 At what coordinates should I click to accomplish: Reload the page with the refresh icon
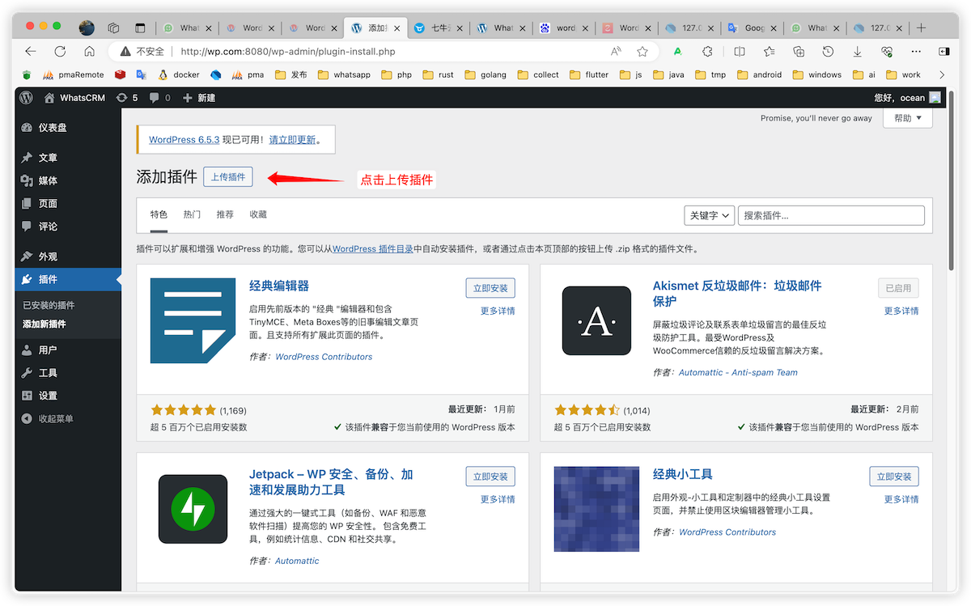coord(60,51)
